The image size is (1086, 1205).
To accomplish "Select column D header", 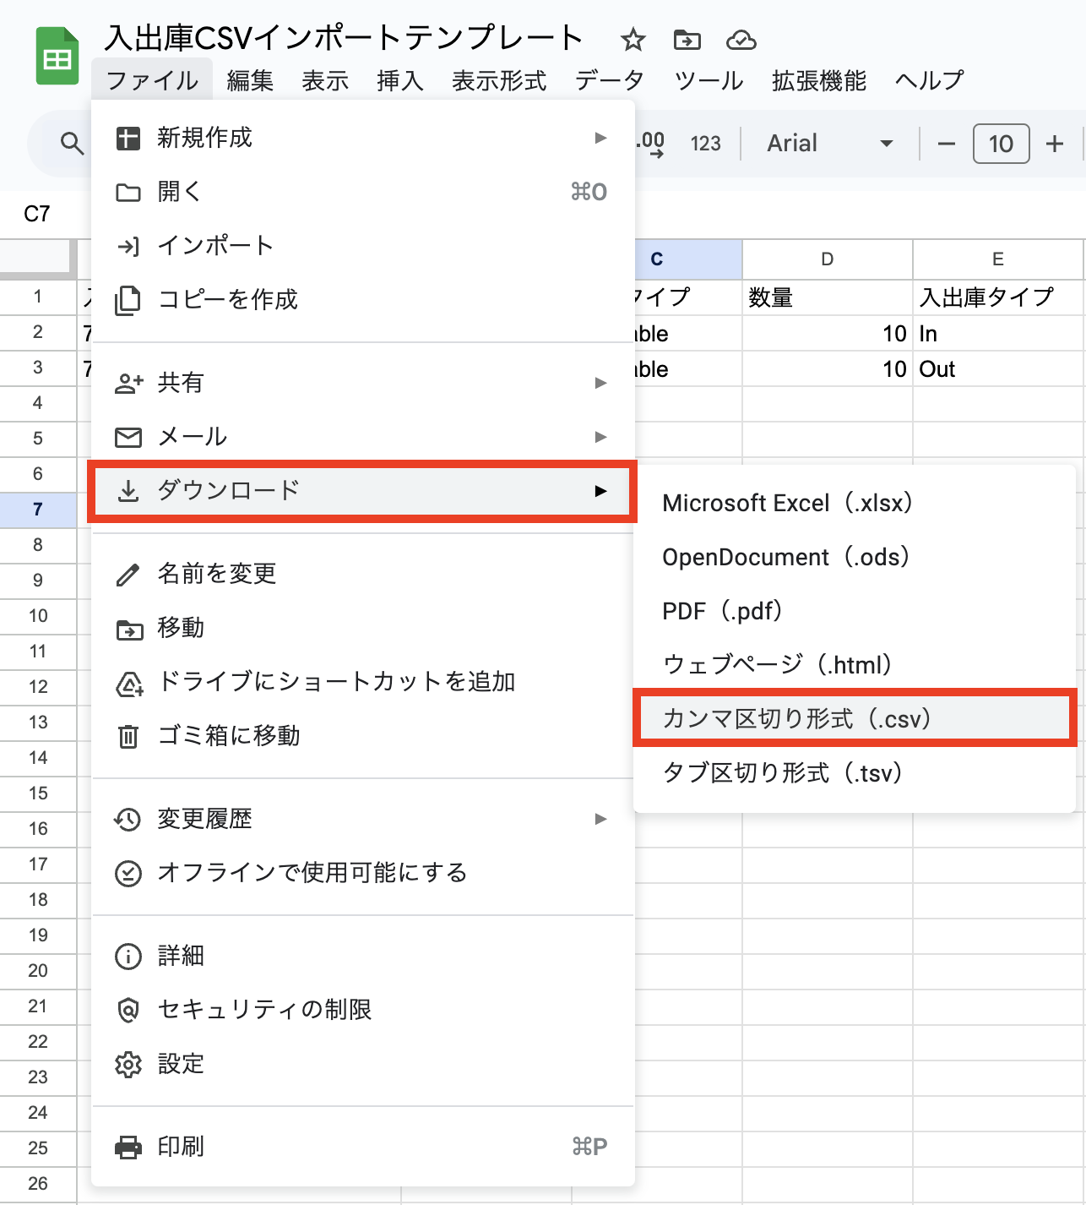I will [x=827, y=259].
